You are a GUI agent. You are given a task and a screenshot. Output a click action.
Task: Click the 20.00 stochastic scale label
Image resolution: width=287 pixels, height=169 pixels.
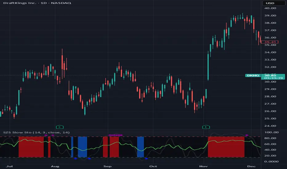coord(270,156)
